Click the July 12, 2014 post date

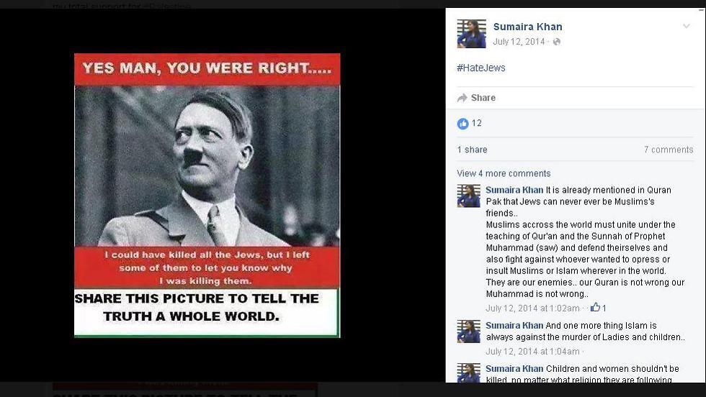[519, 42]
